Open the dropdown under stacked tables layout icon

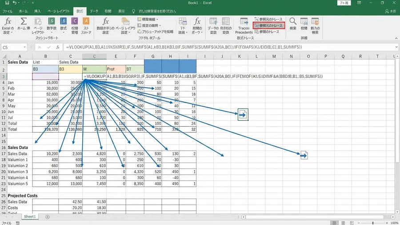[129, 32]
